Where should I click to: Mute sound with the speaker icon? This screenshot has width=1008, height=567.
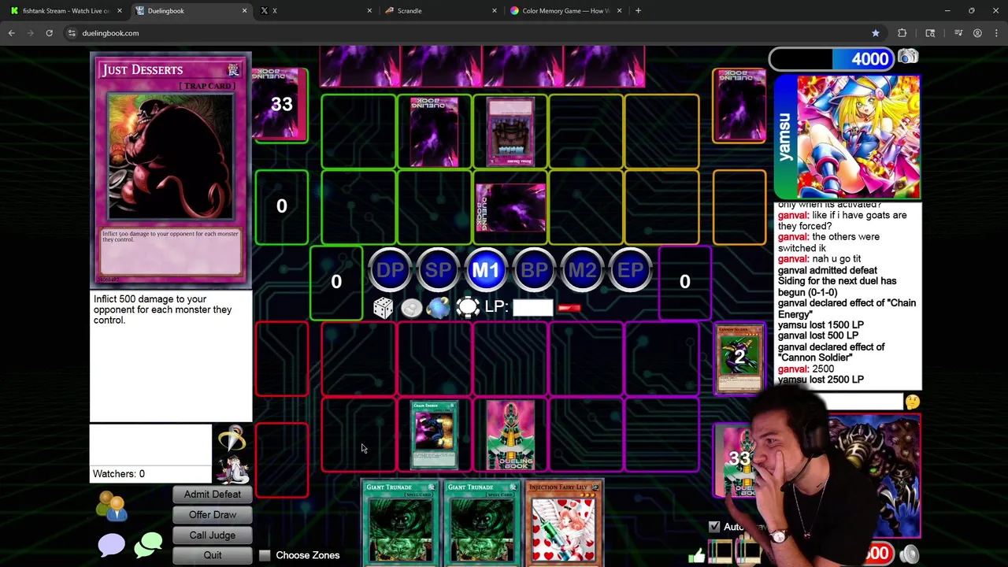[910, 554]
